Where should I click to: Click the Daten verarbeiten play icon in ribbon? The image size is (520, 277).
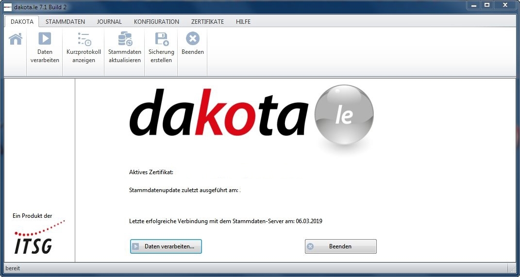(x=45, y=38)
